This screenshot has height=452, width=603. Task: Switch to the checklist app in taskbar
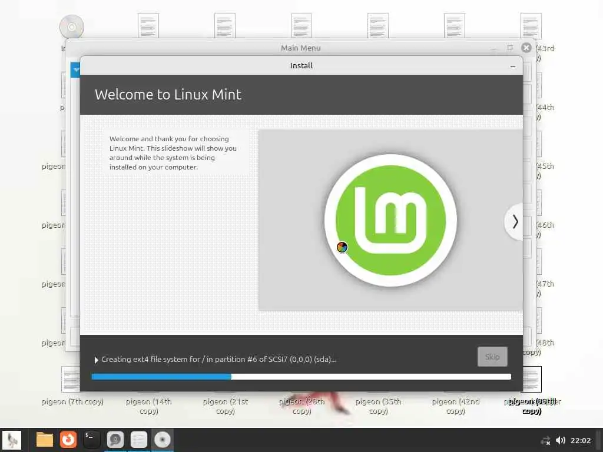click(139, 440)
